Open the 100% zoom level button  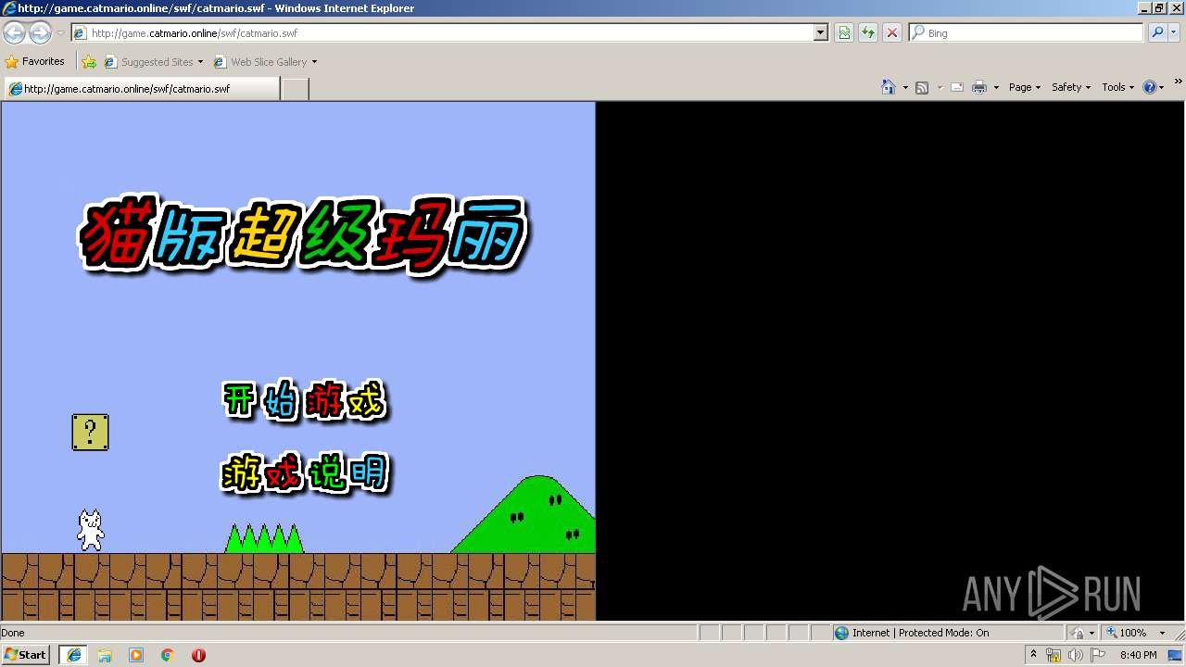point(1127,633)
